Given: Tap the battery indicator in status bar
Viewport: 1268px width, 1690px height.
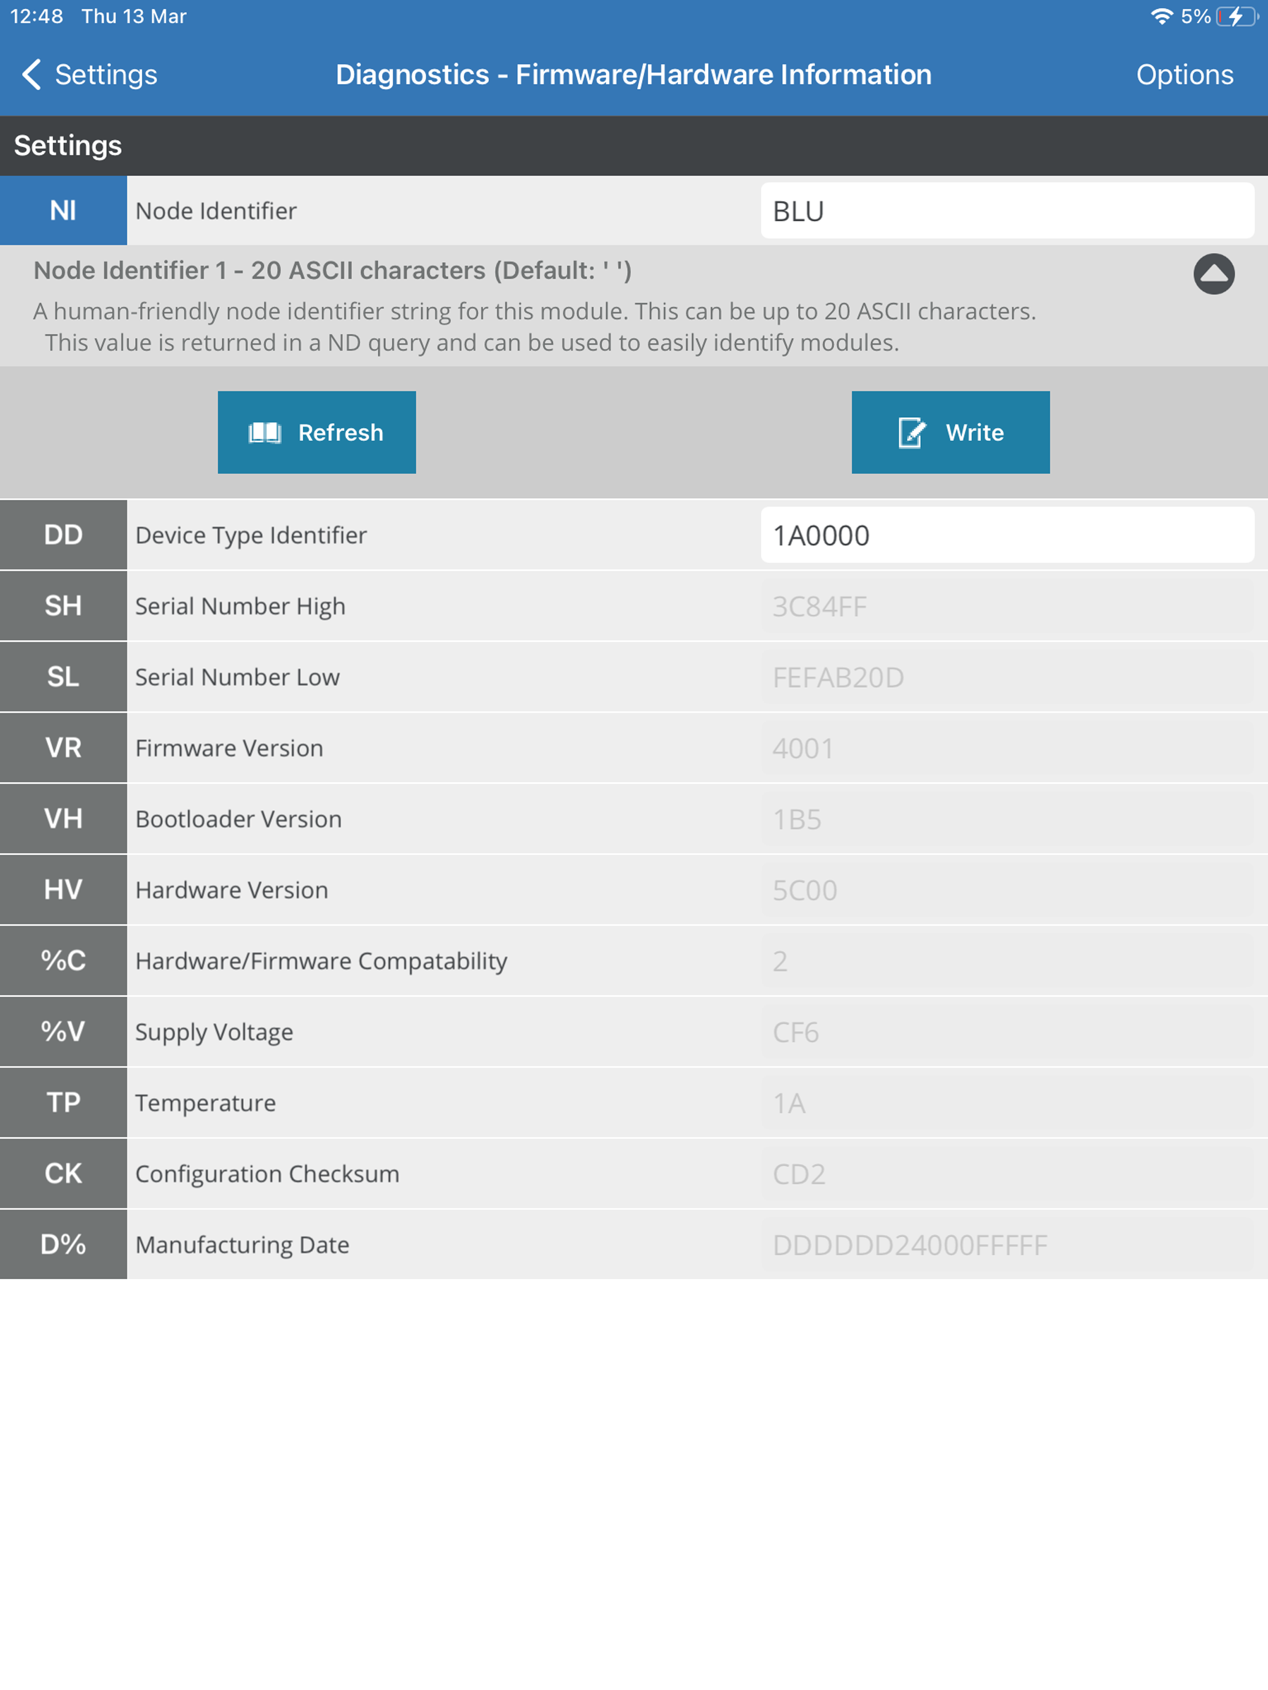Looking at the screenshot, I should pyautogui.click(x=1235, y=17).
